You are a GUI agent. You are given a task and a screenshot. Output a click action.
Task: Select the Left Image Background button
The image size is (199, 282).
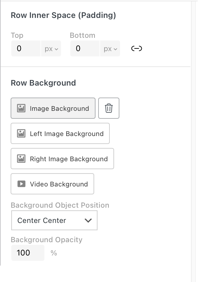point(60,133)
